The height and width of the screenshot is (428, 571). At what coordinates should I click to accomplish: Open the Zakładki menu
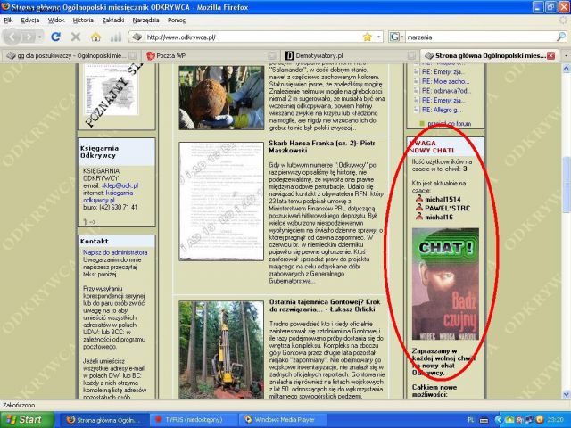pyautogui.click(x=113, y=21)
